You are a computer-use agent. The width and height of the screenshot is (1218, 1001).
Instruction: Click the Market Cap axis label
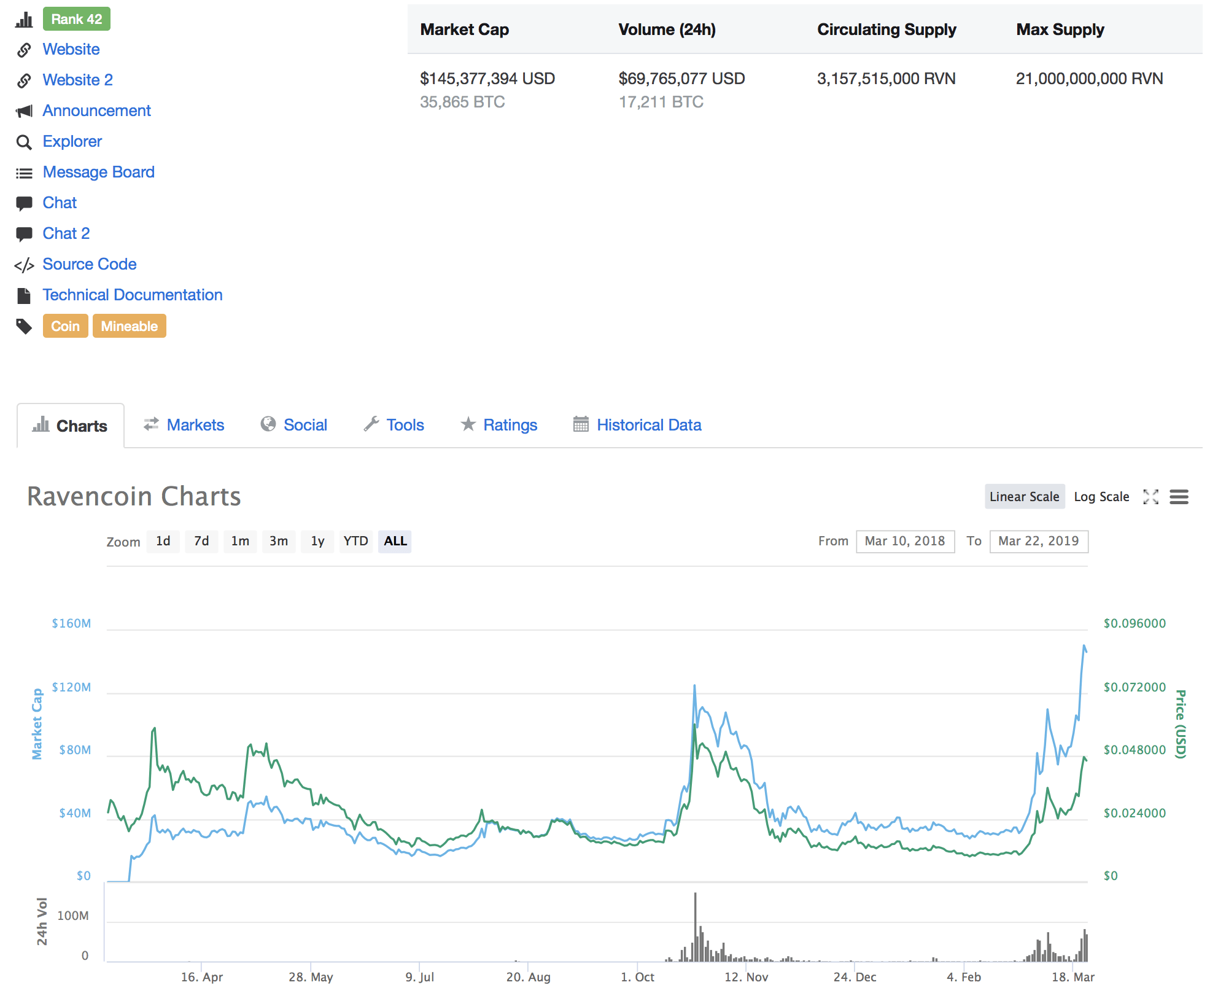tap(37, 724)
